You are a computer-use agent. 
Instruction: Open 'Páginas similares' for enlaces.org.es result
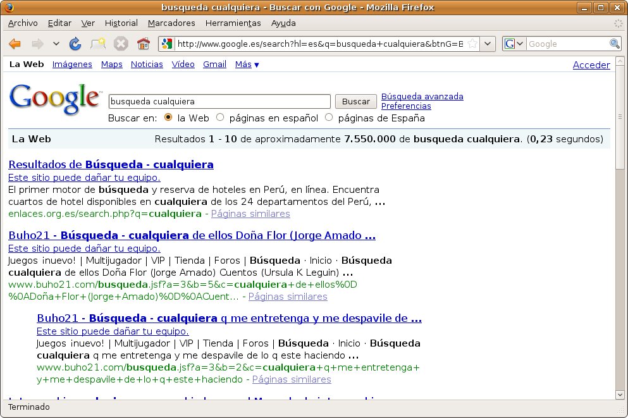tap(250, 213)
